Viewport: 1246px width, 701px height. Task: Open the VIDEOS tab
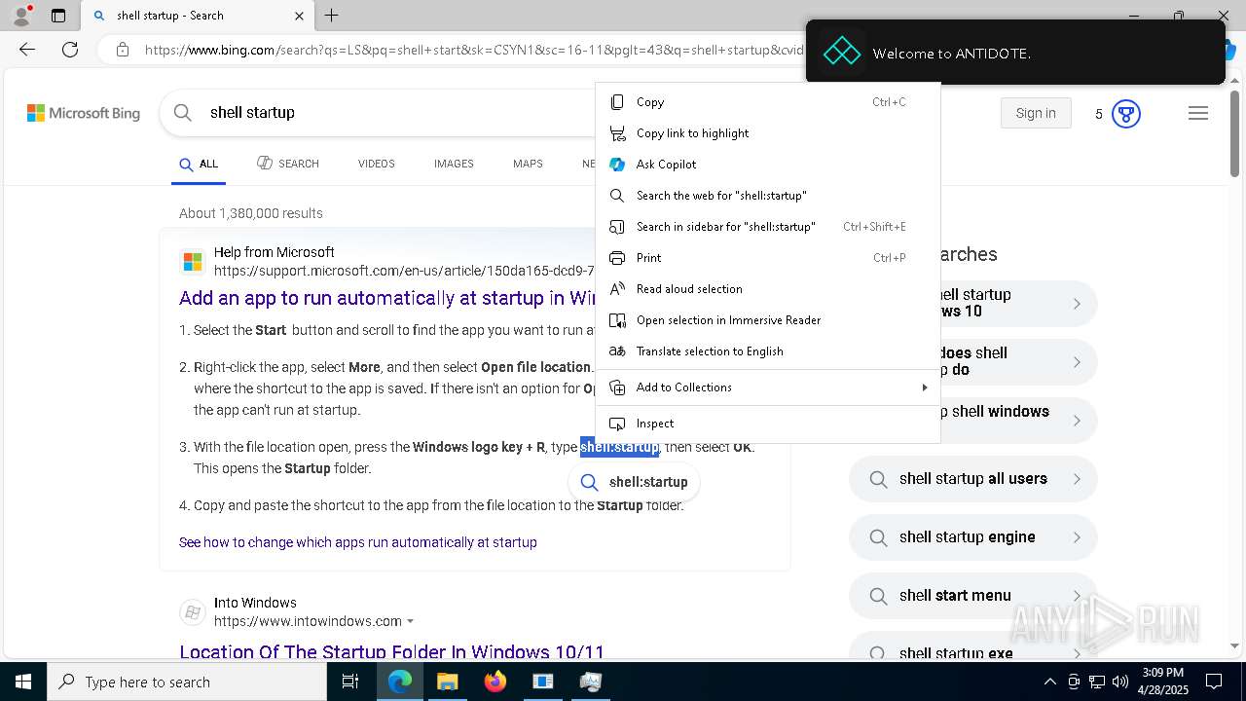click(376, 164)
